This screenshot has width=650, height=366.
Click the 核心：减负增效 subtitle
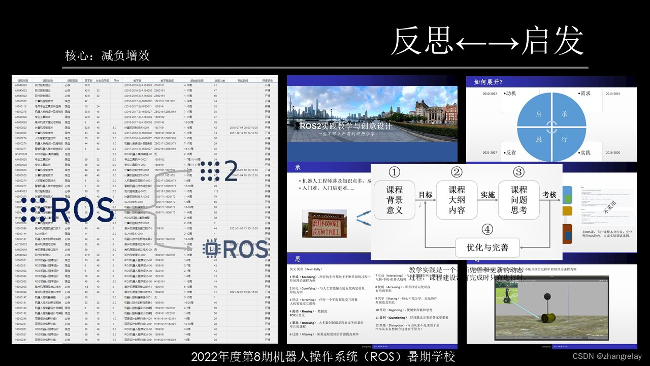pyautogui.click(x=107, y=55)
